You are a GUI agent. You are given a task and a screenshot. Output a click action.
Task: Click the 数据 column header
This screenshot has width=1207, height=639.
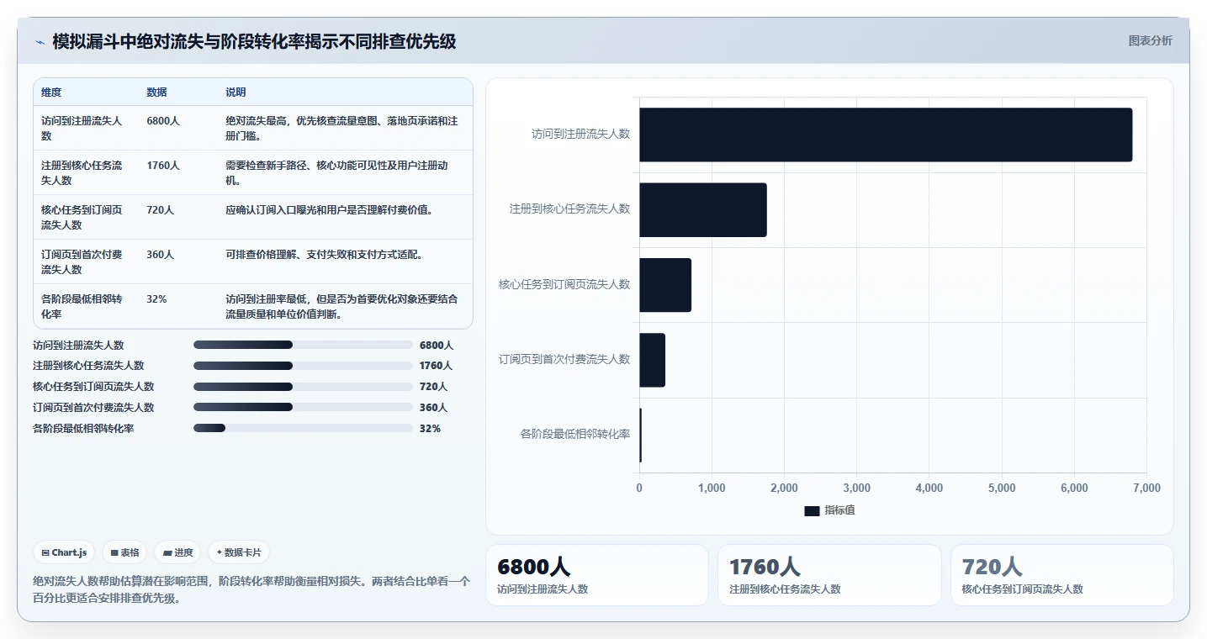pos(156,92)
